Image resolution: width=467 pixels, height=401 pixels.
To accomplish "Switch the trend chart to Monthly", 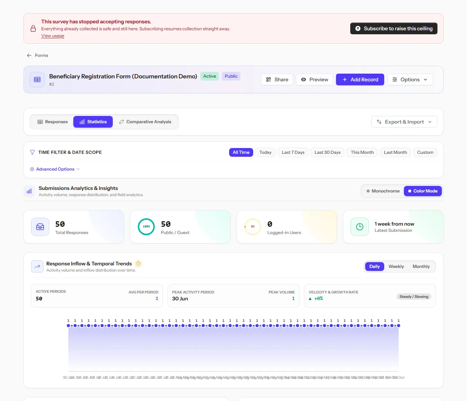I will (x=421, y=266).
